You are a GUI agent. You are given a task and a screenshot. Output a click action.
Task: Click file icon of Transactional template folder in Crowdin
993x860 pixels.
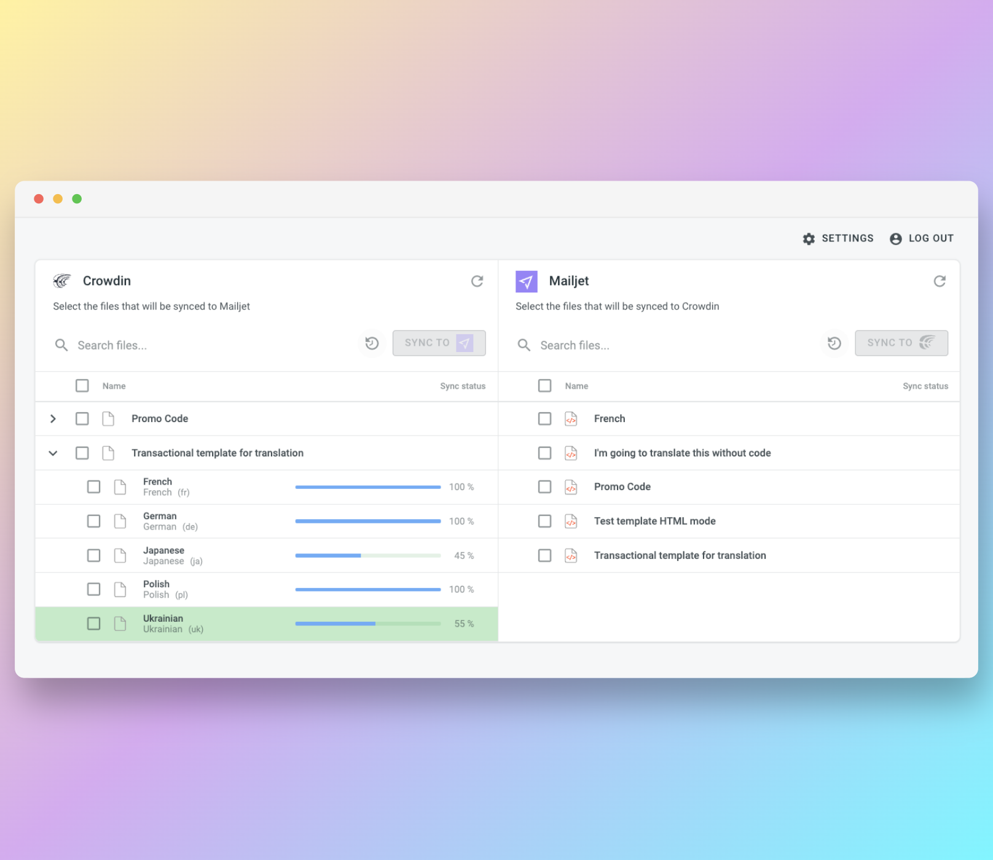pos(108,453)
